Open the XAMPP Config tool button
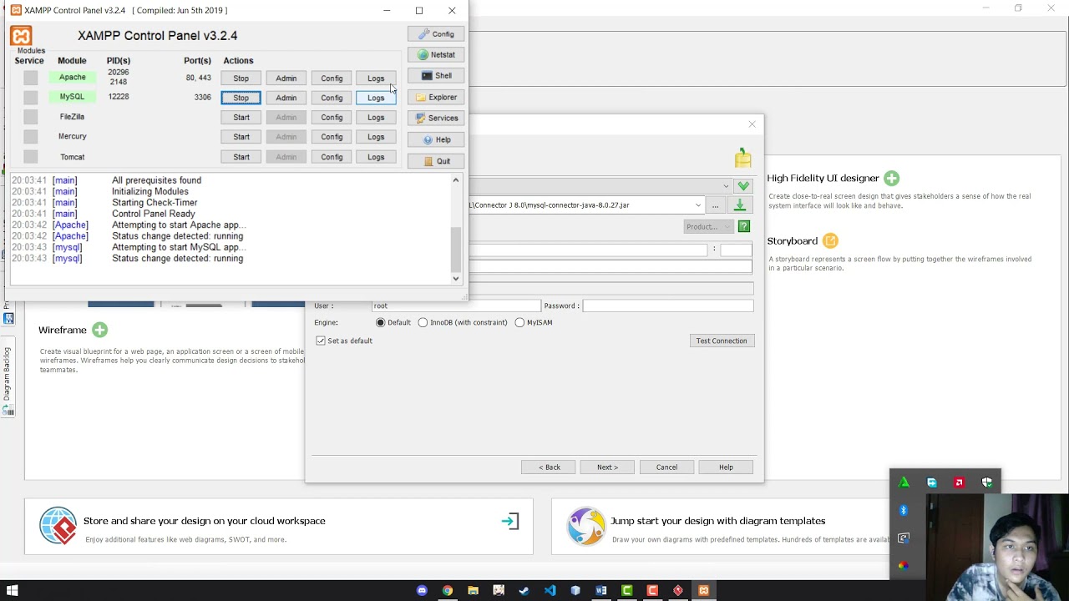 [436, 34]
